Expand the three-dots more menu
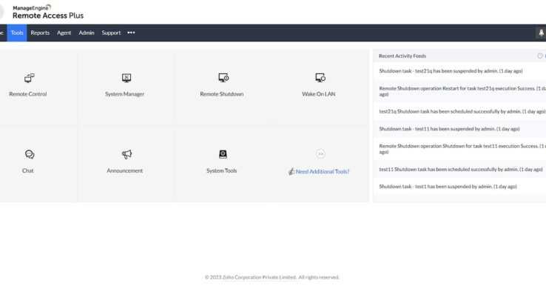Screen dimensions: 546x286 tap(131, 33)
